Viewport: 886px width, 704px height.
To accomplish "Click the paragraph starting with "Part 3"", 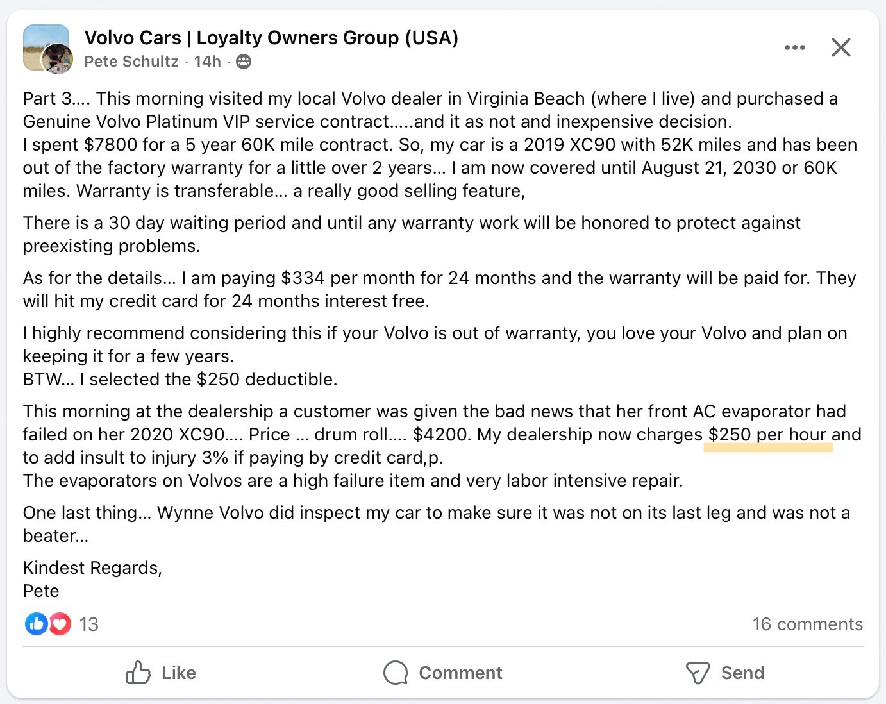I will [430, 144].
